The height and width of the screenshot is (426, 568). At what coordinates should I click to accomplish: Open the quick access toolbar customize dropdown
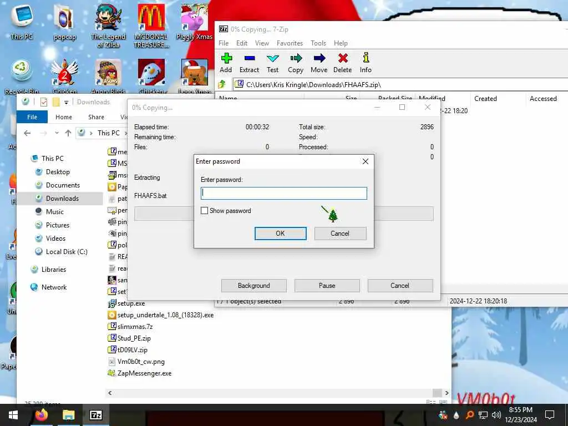coord(67,103)
